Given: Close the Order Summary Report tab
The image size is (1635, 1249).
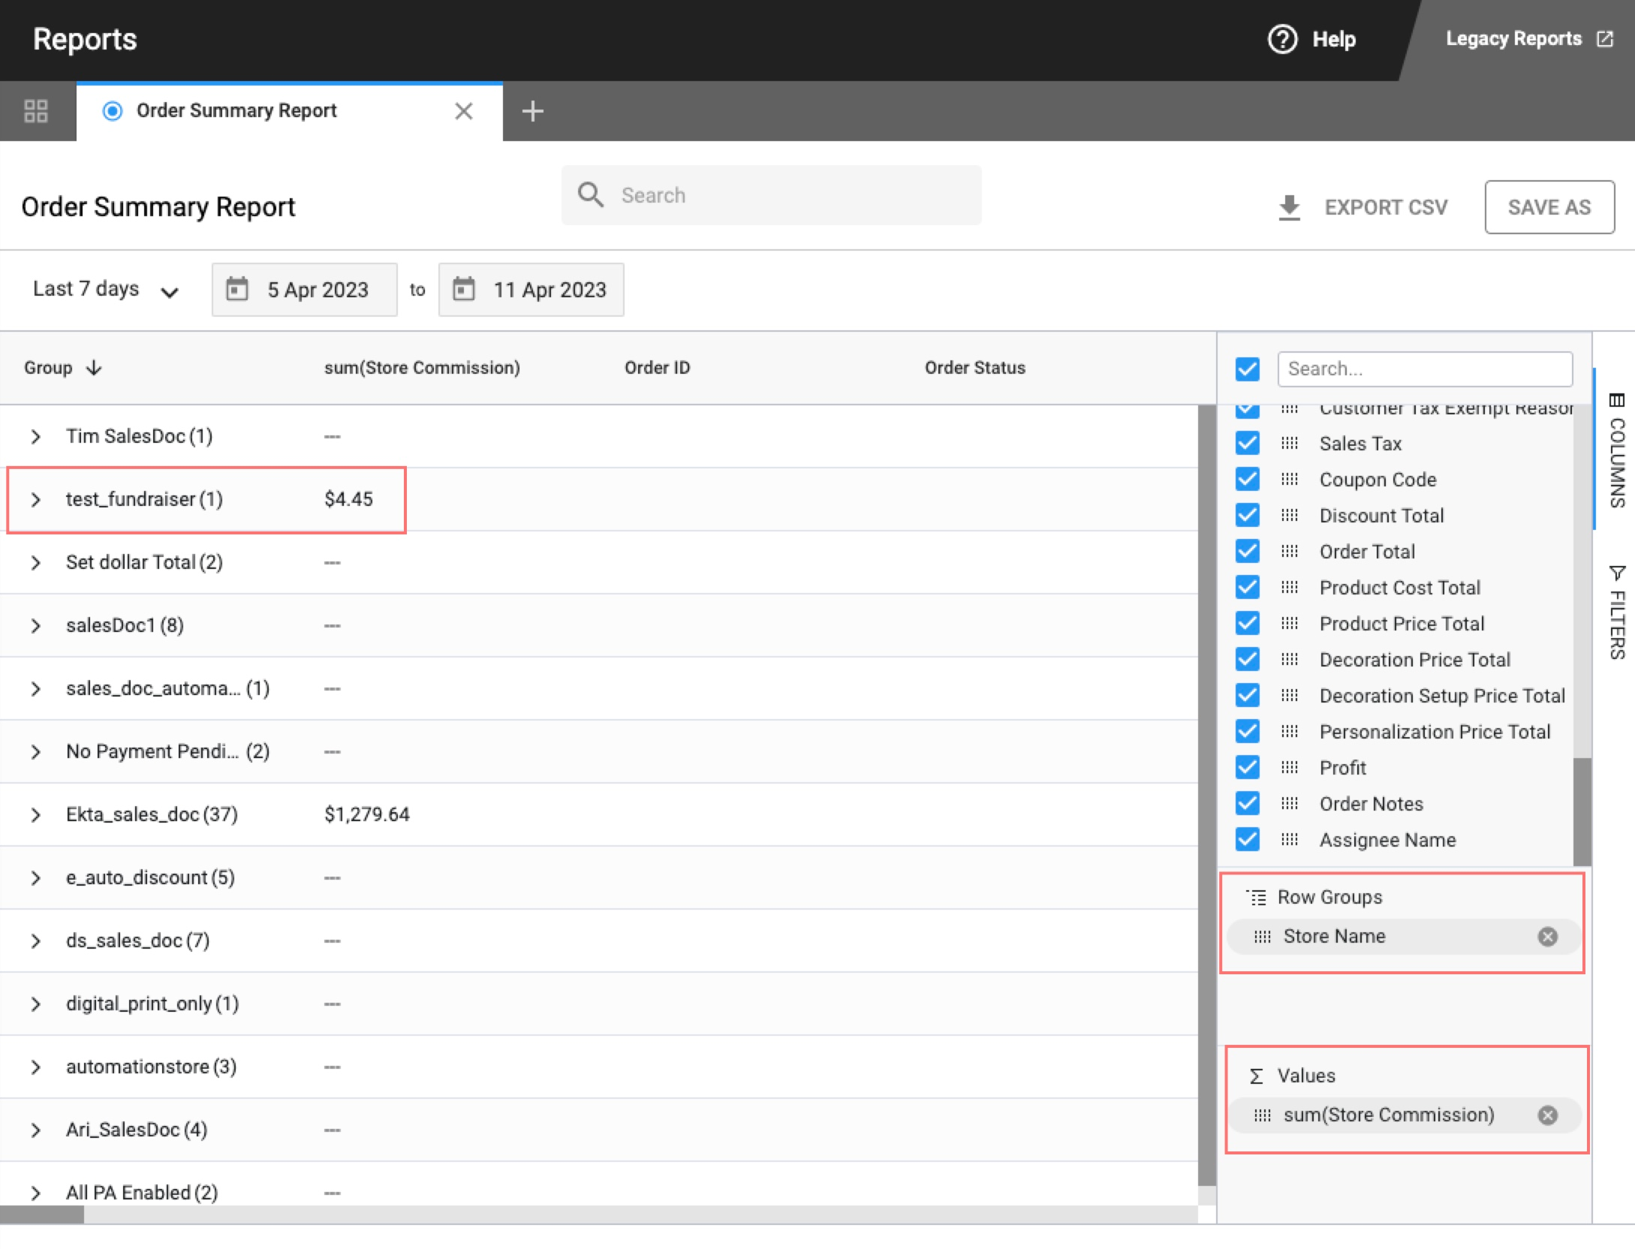Looking at the screenshot, I should coord(464,111).
